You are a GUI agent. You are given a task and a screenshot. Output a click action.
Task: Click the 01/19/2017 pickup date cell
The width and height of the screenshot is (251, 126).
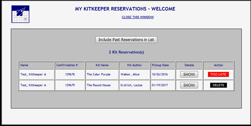tap(163, 85)
